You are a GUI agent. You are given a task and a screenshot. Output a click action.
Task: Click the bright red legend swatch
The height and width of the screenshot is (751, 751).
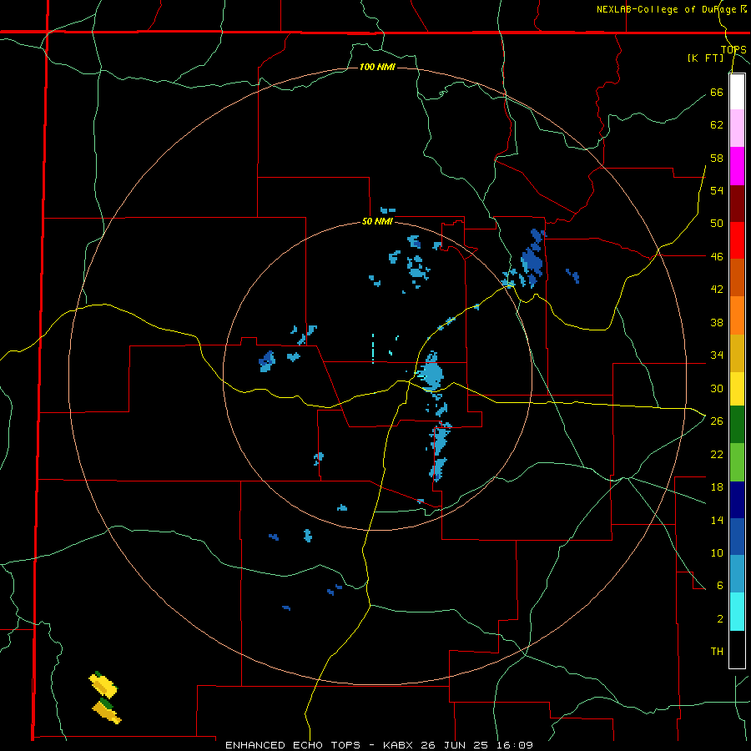pyautogui.click(x=737, y=241)
